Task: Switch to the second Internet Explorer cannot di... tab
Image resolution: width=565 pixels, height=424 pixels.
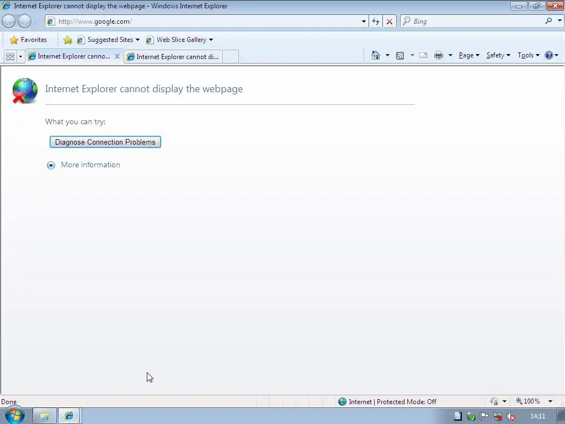Action: tap(173, 57)
